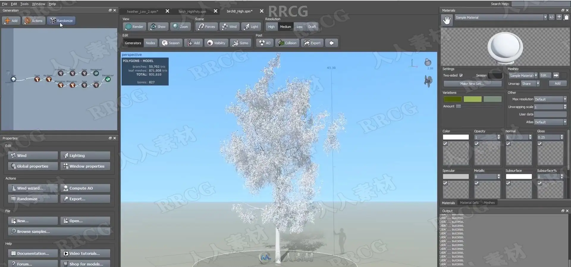Click the AO post button
The height and width of the screenshot is (267, 571).
click(265, 43)
